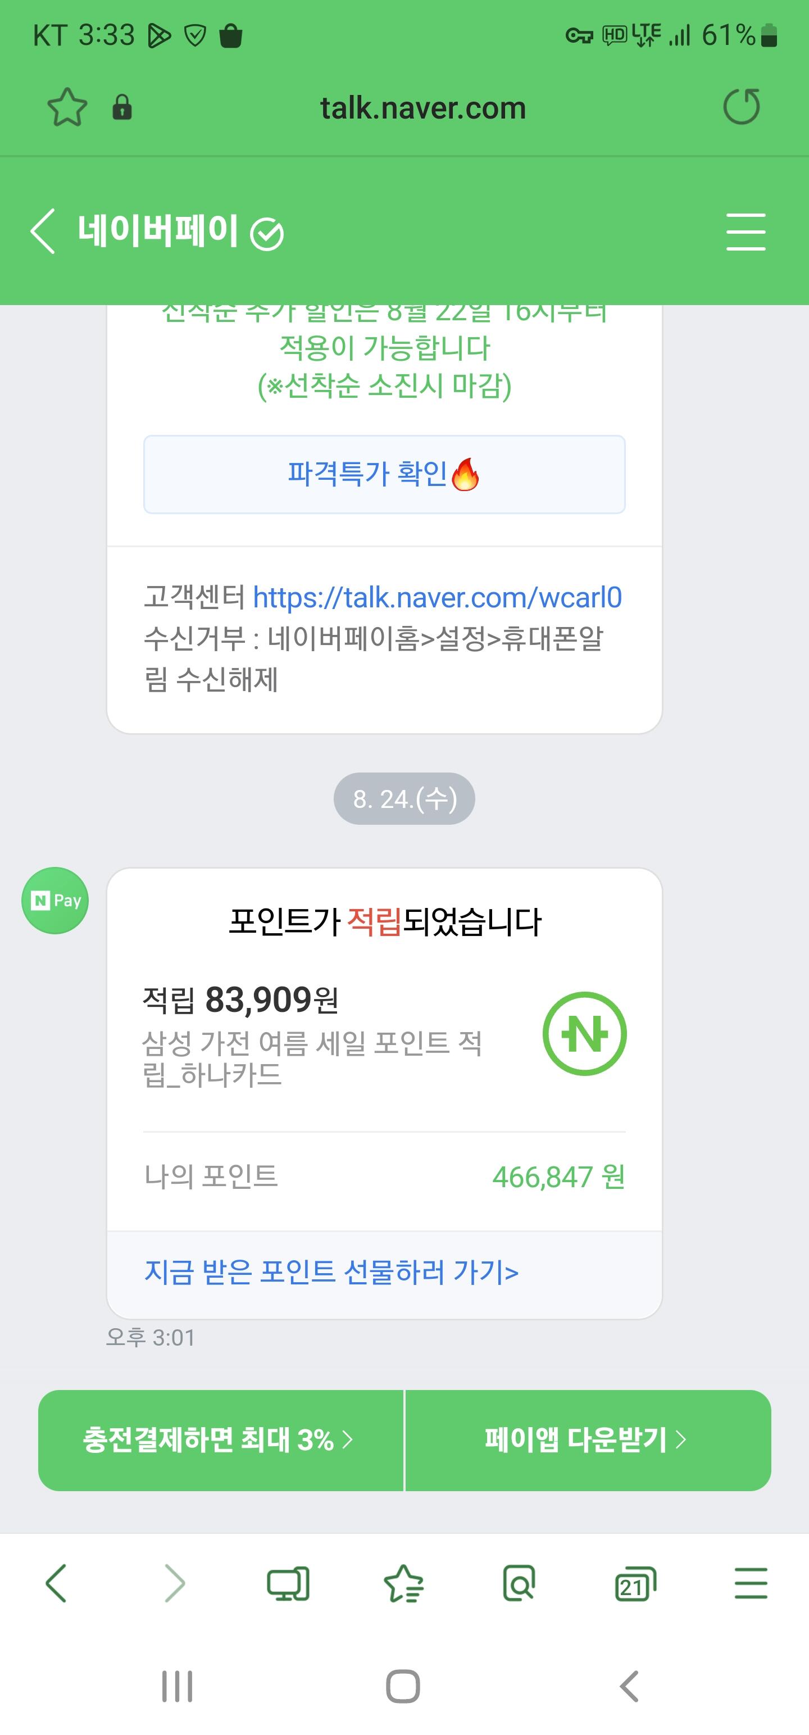Open 지금 받은 포인트 선물하러 가기 link
The width and height of the screenshot is (809, 1735).
point(331,1272)
